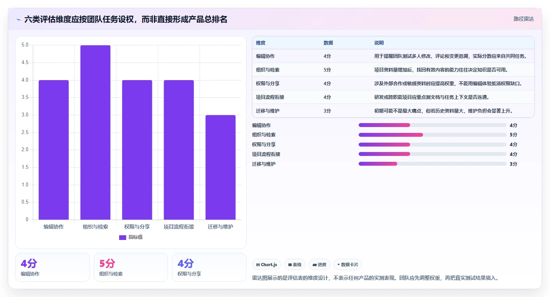Click description starting 研发或跨职能项目
The height and width of the screenshot is (297, 550).
click(432, 97)
